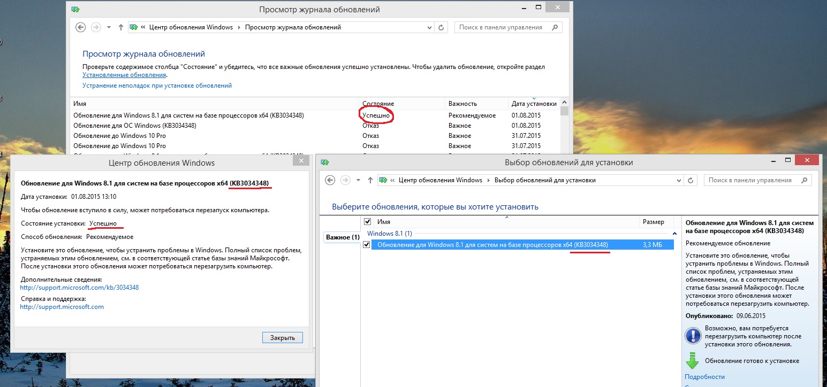Screen dimensions: 827x387
Task: Click up arrow in update history window
Action: (121, 27)
